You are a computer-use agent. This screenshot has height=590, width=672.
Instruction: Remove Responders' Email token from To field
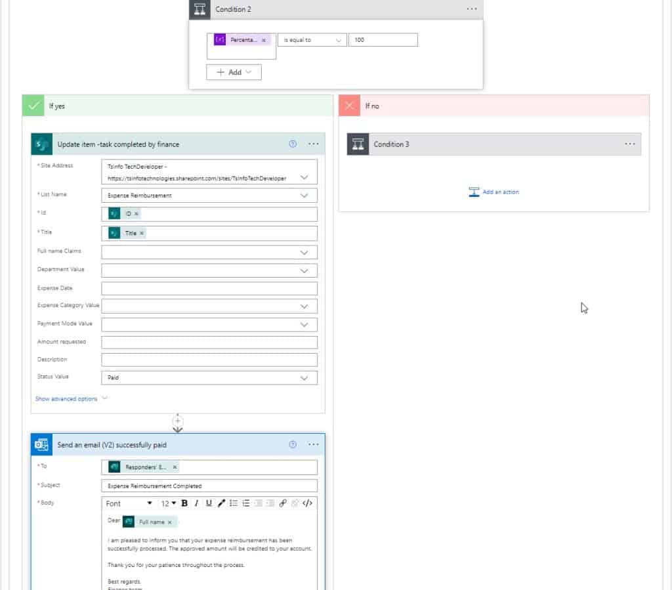[175, 467]
